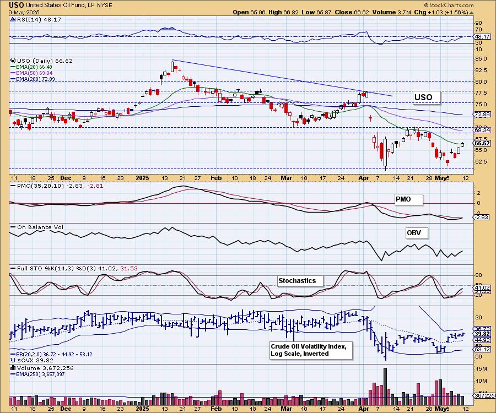Viewport: 496px width, 413px height.
Task: Click the green up-triangle beside Chg
Action: pos(472,13)
